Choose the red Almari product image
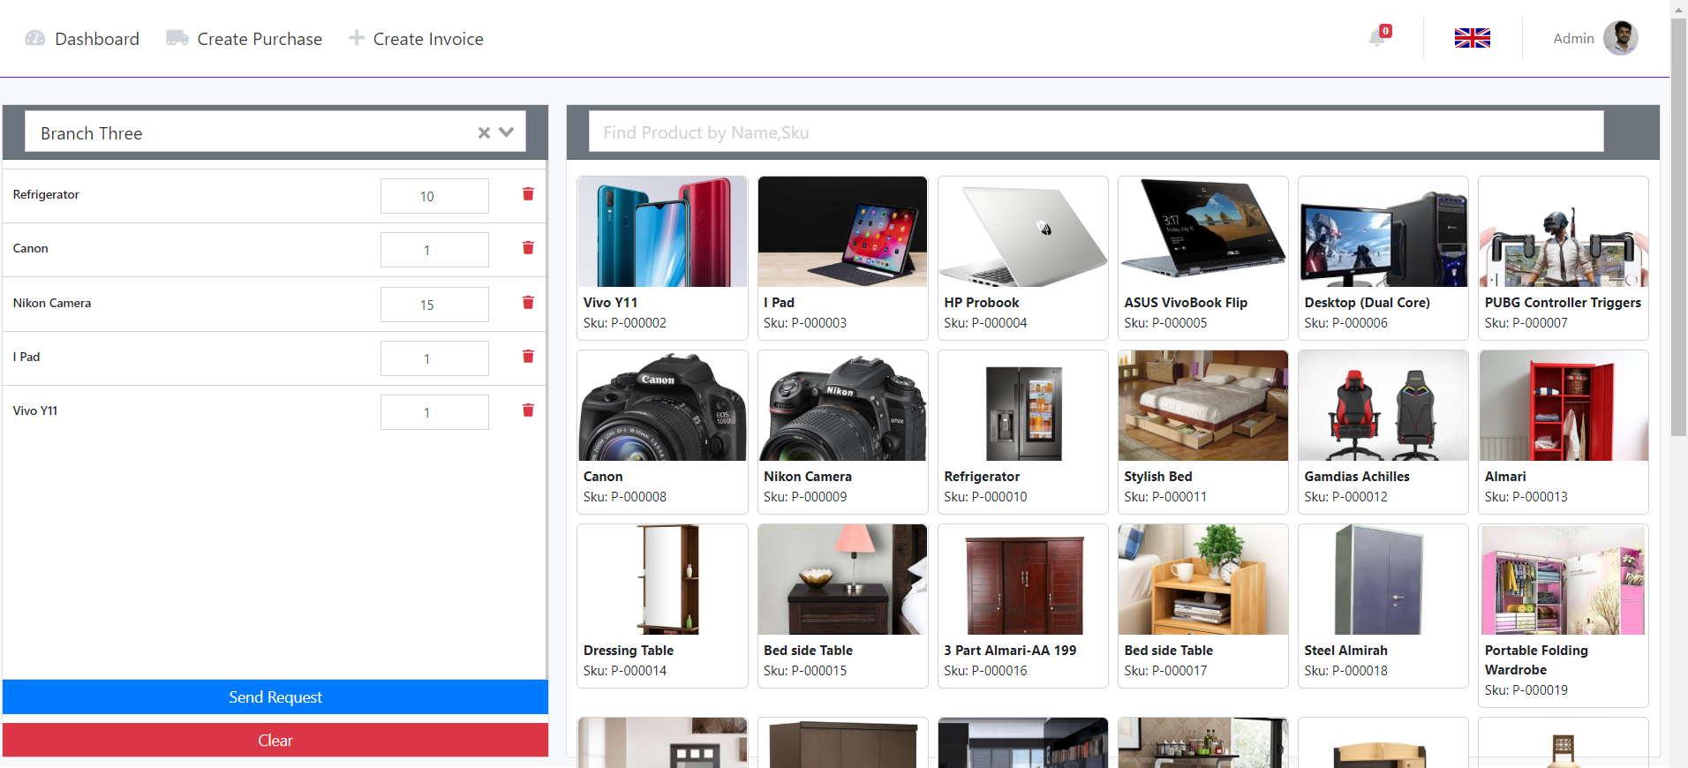 pyautogui.click(x=1564, y=405)
